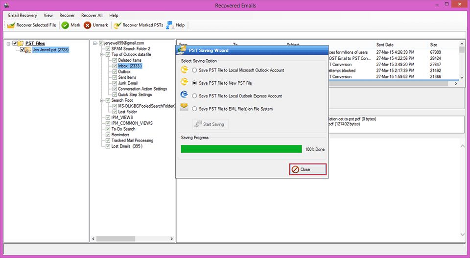Click the email list scroll up arrow
Image resolution: width=470 pixels, height=258 pixels.
click(462, 44)
